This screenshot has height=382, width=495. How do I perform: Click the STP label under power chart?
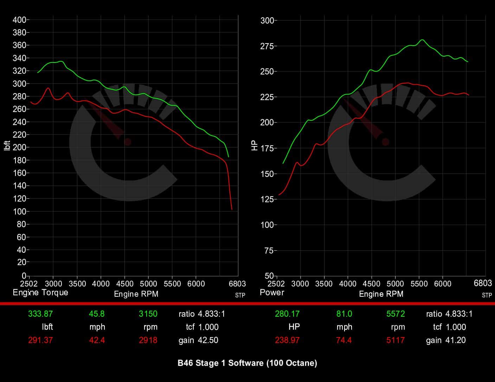[x=487, y=295]
